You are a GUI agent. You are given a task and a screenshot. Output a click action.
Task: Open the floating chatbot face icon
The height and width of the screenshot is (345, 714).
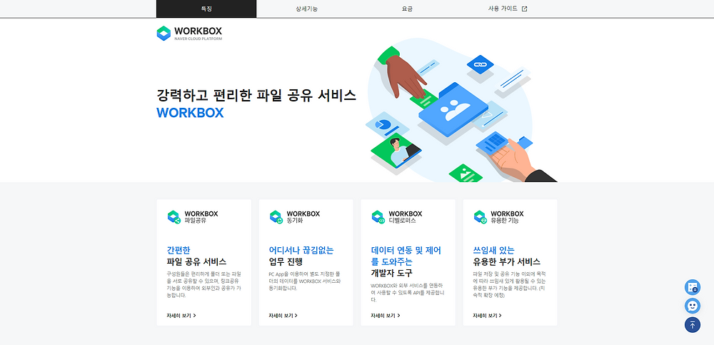693,305
